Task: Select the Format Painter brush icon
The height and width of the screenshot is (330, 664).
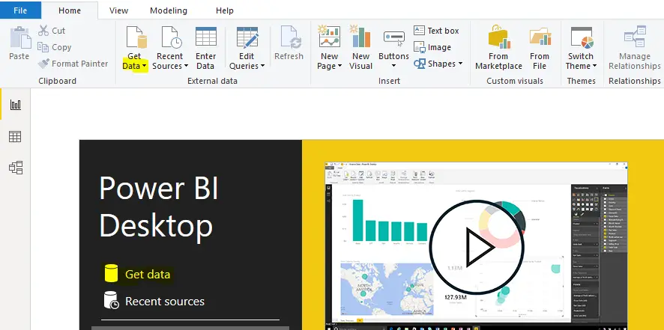Action: pyautogui.click(x=43, y=64)
